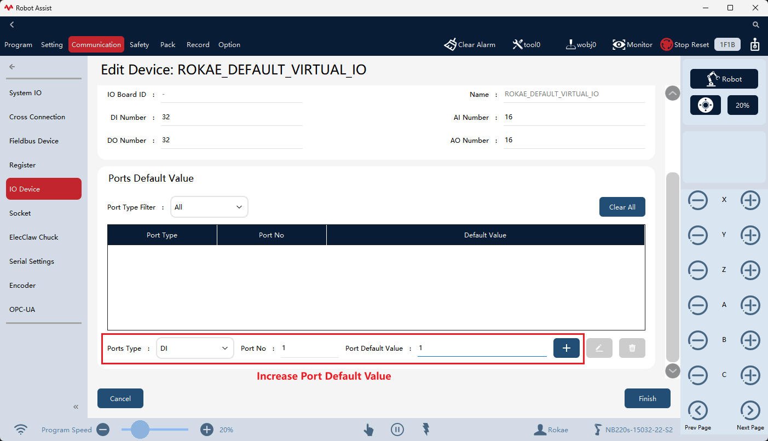This screenshot has height=441, width=768.
Task: Open the Program menu tab
Action: click(18, 45)
